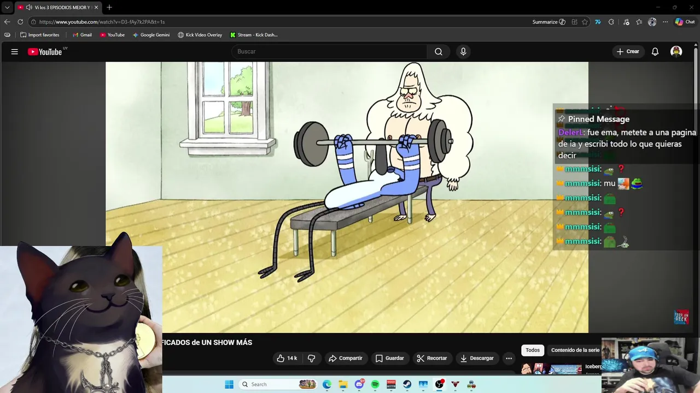
Task: Open YouTube notifications bell
Action: point(655,51)
